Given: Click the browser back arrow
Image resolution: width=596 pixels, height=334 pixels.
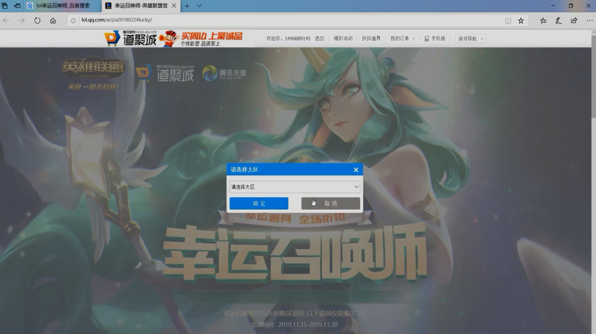Looking at the screenshot, I should coord(6,20).
